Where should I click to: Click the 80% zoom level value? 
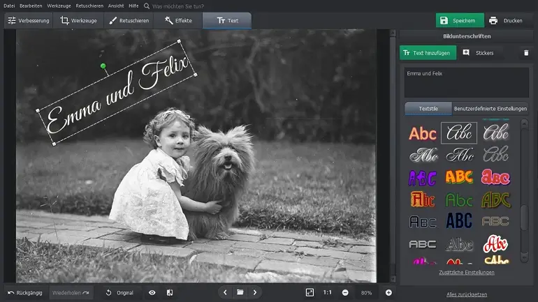point(366,293)
